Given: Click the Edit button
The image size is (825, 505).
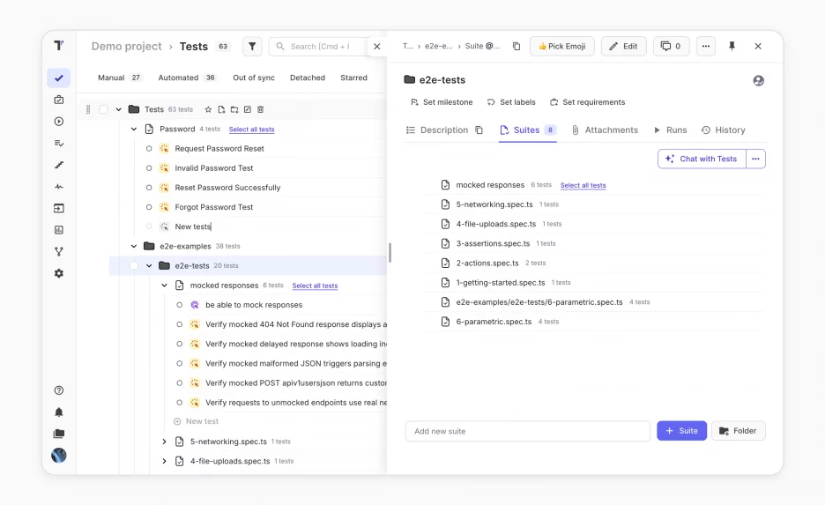Looking at the screenshot, I should pyautogui.click(x=623, y=47).
